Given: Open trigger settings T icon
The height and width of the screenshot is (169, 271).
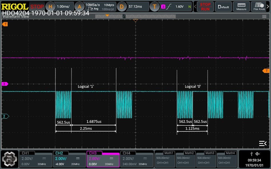Looking at the screenshot, I should [x=155, y=7].
